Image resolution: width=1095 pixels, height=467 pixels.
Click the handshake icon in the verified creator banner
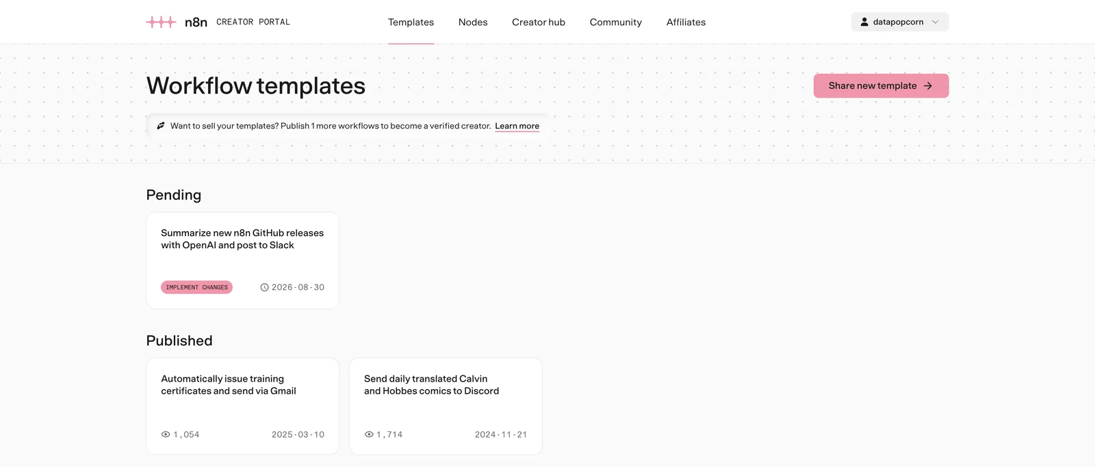pyautogui.click(x=161, y=126)
